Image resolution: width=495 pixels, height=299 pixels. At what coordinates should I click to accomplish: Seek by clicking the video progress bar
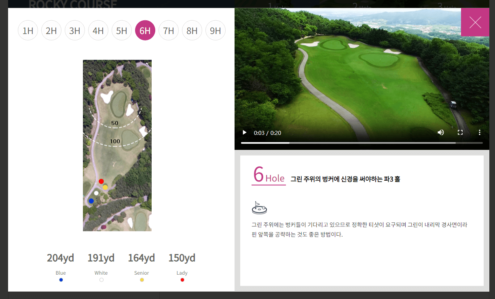point(362,143)
